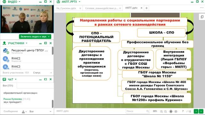Viewport: 205px width, 115px height.
Task: Zoom in on the presentation slide
Action: [161, 111]
